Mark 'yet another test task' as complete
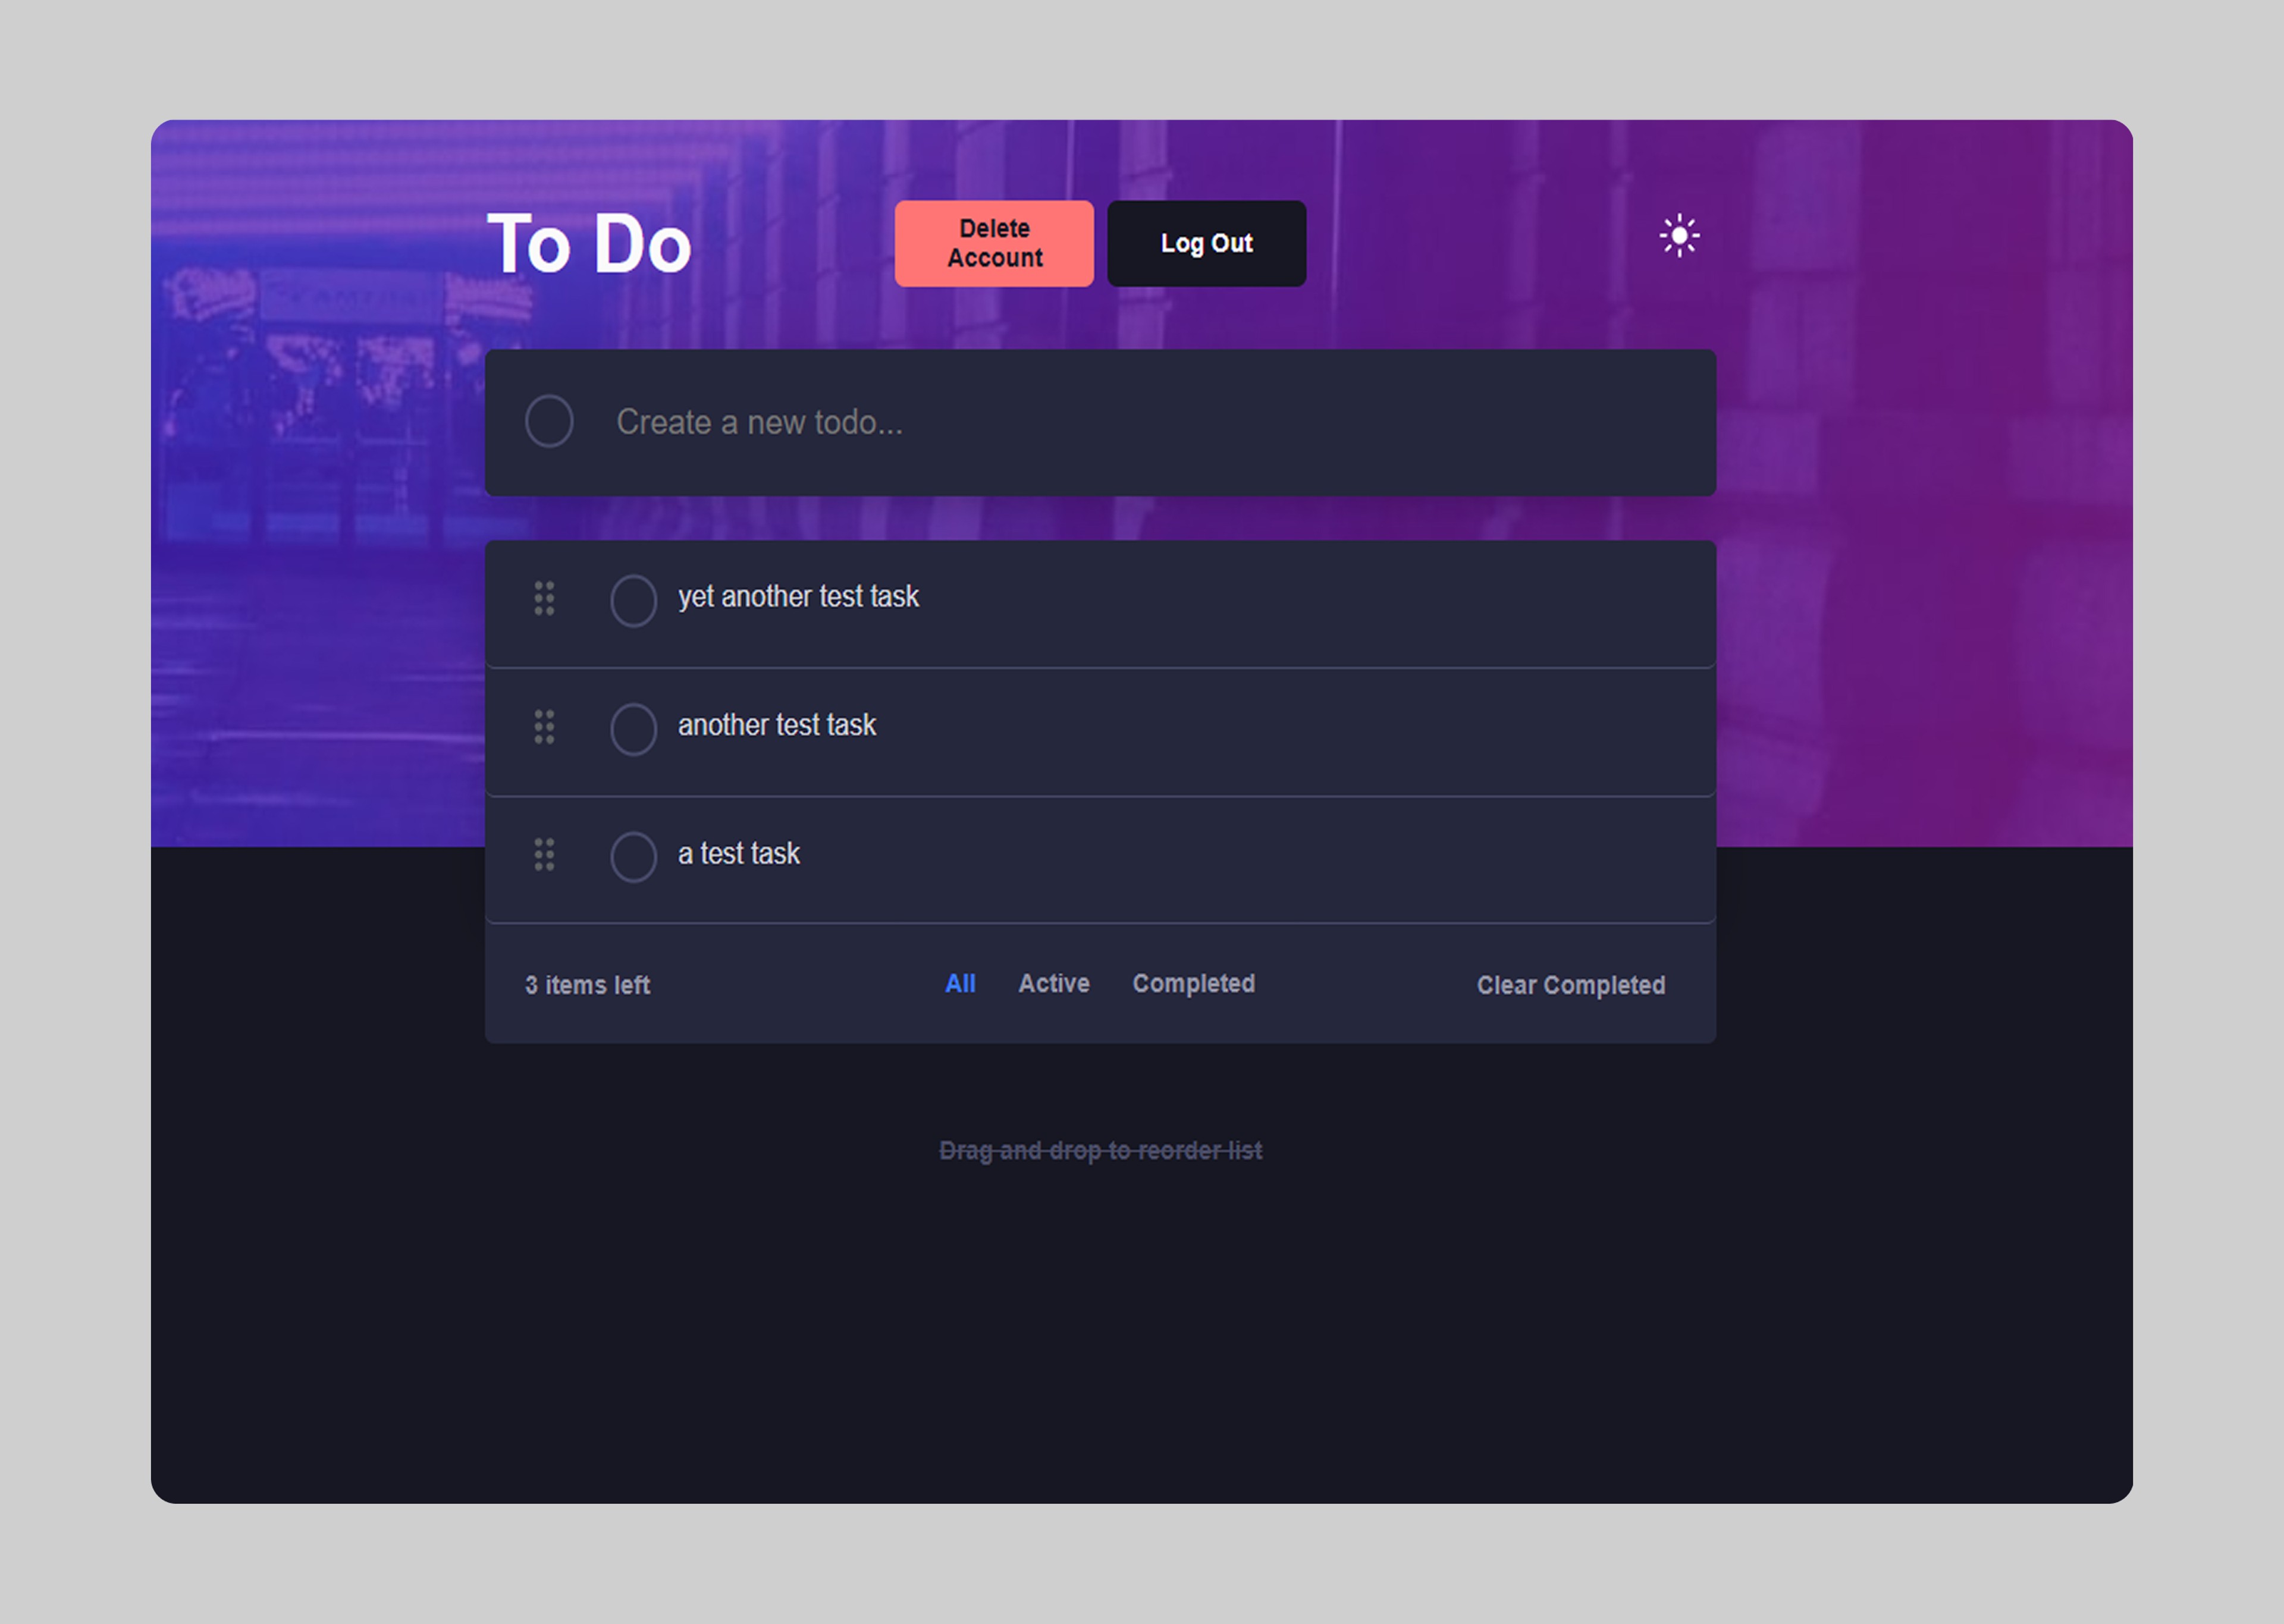Image resolution: width=2284 pixels, height=1624 pixels. coord(633,601)
